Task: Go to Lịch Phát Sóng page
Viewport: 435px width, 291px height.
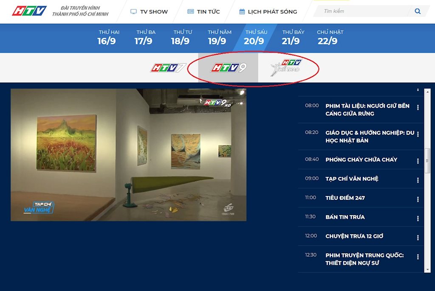Action: pos(268,11)
